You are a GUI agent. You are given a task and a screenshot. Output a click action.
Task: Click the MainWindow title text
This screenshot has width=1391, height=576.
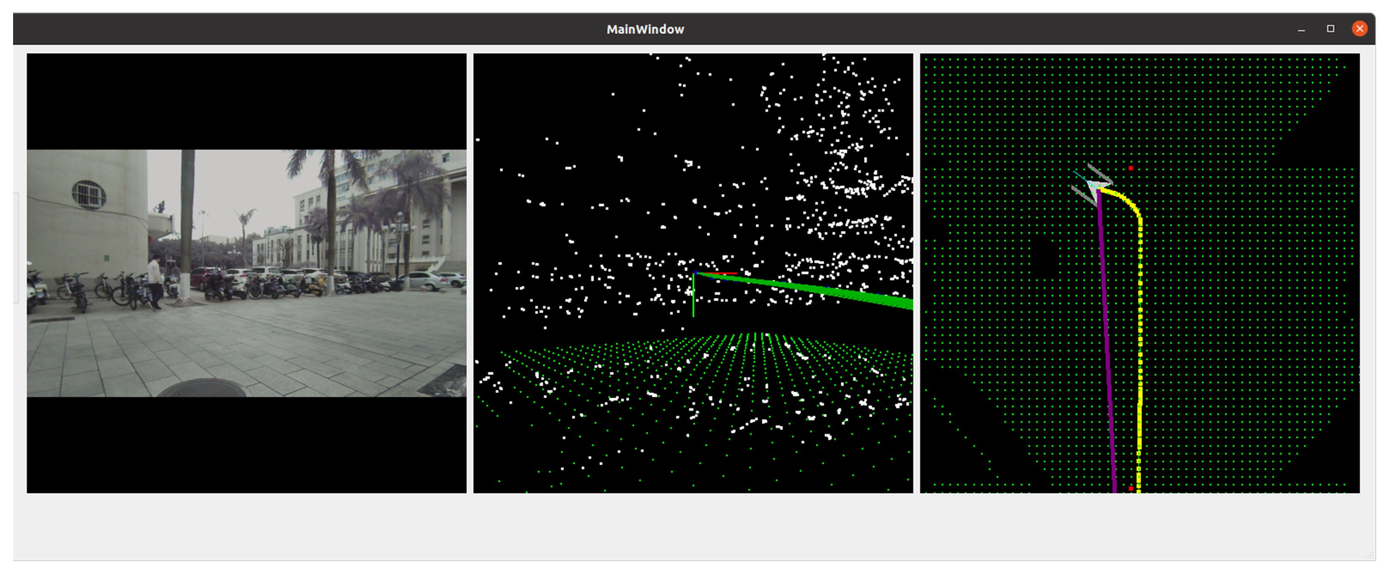click(645, 29)
